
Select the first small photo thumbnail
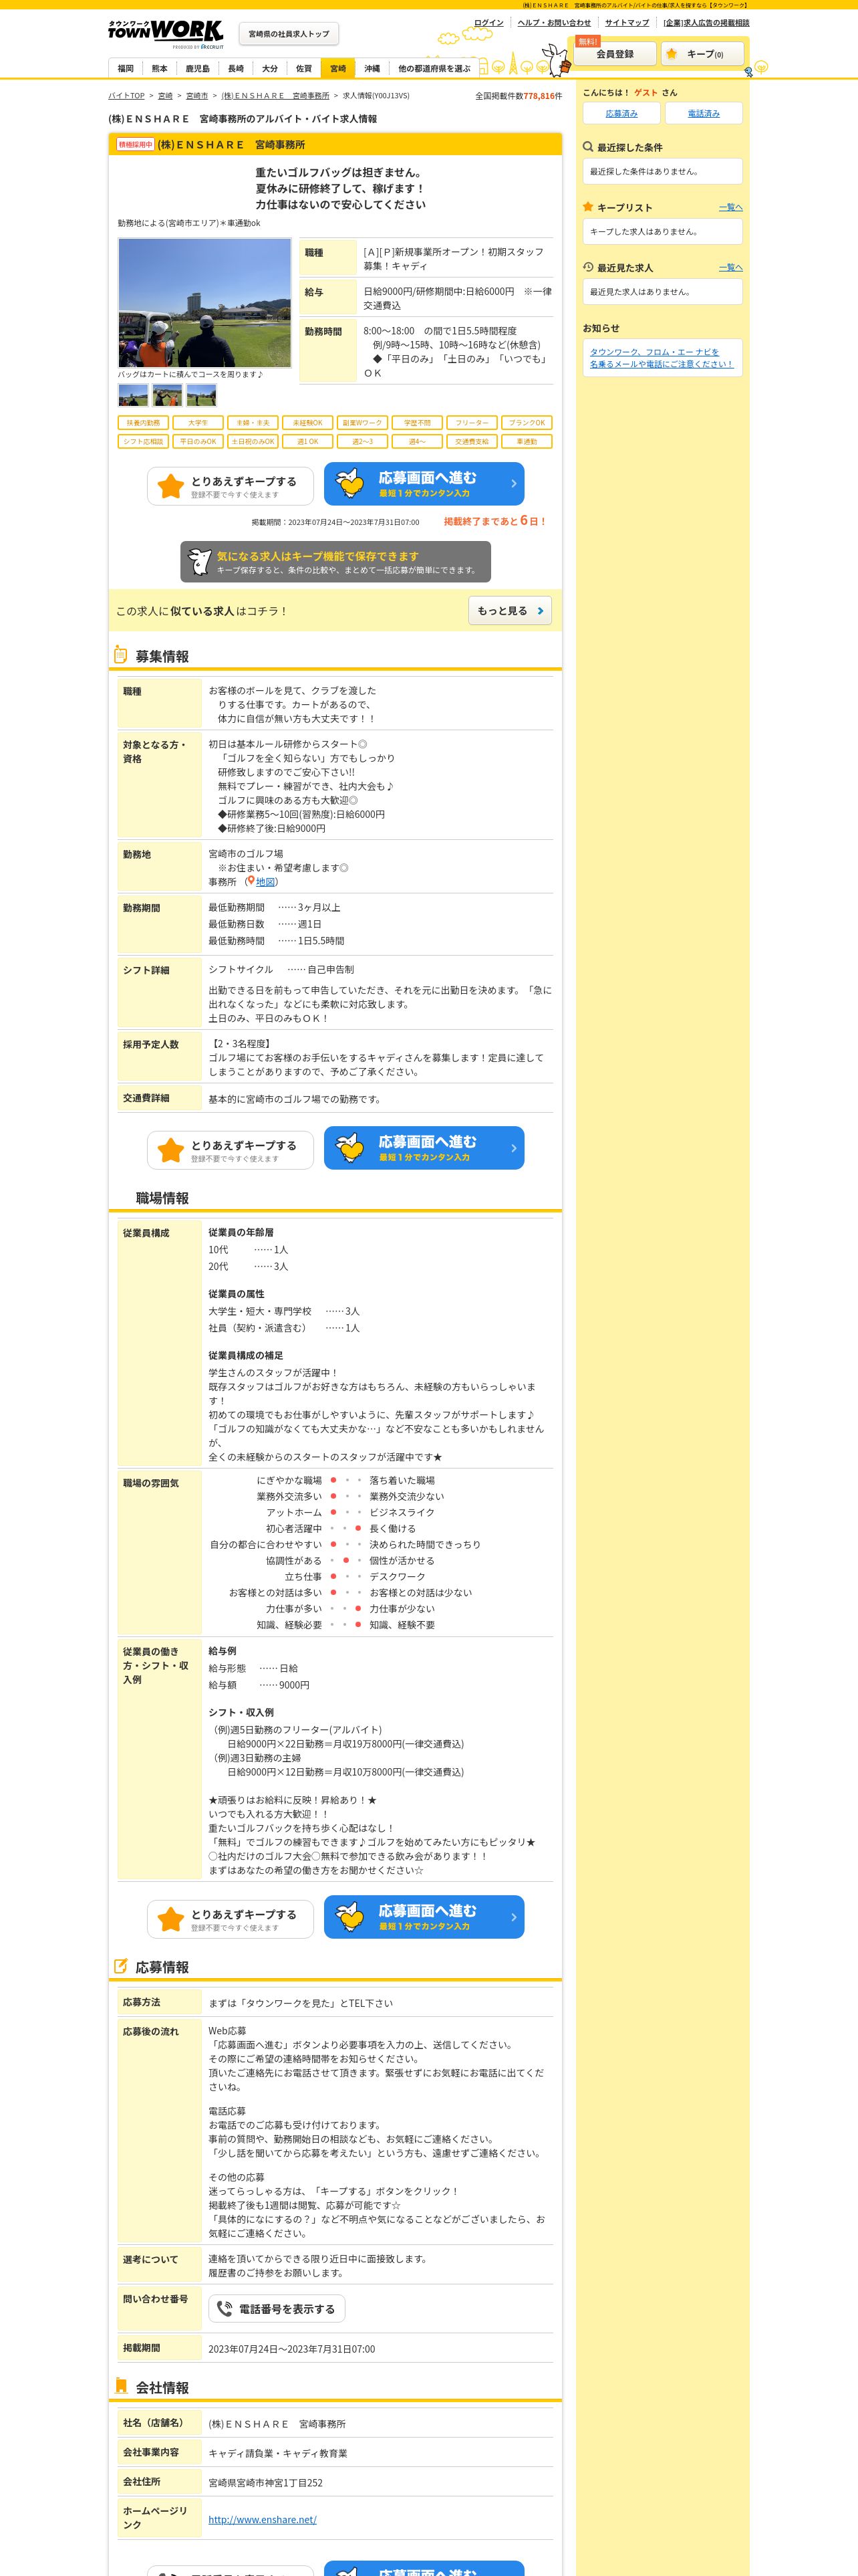point(133,395)
